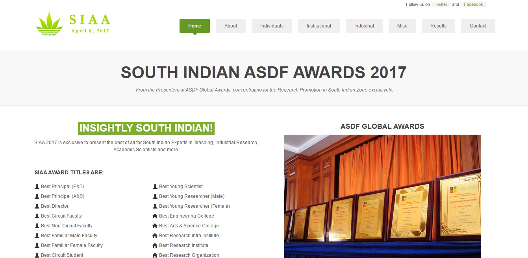528x258 pixels.
Task: Click house icon beside Best Arts & Science College
Action: pyautogui.click(x=155, y=226)
